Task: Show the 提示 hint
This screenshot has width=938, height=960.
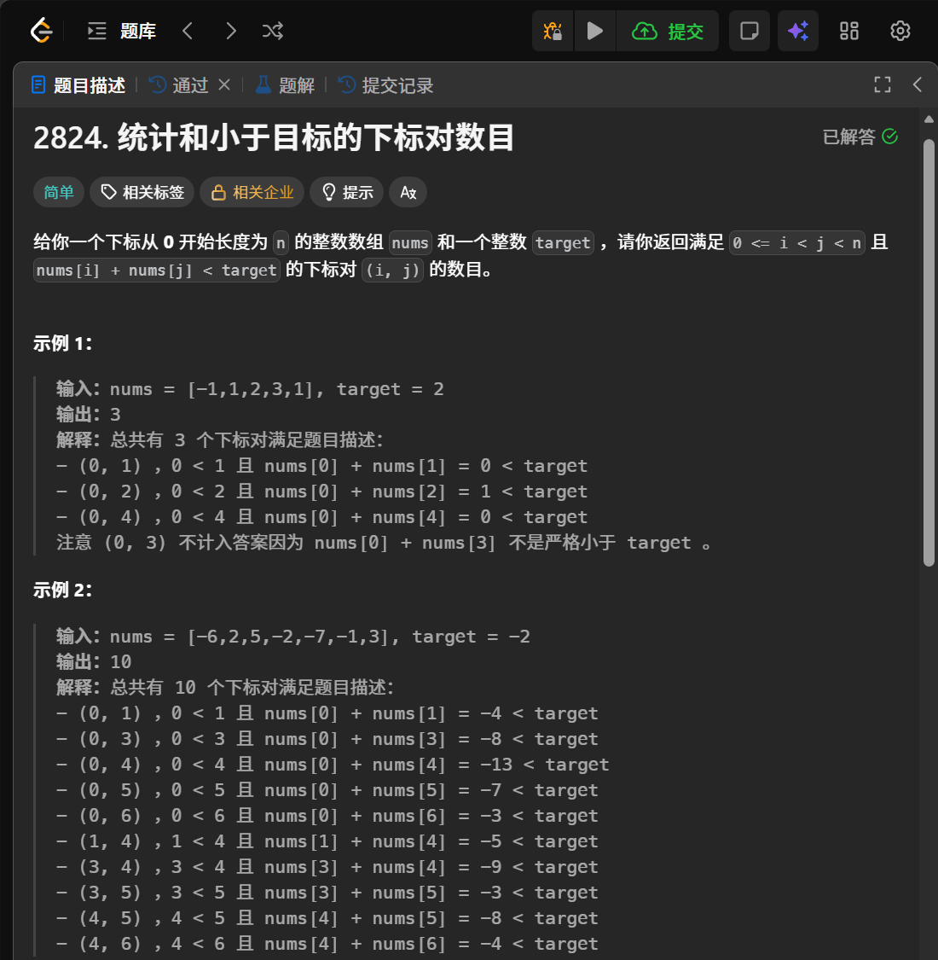Action: coord(347,192)
